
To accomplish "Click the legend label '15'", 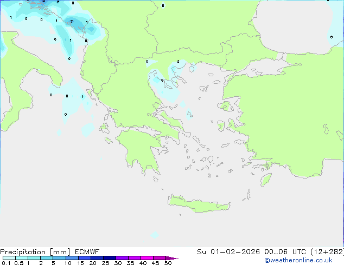I will pos(80,263).
